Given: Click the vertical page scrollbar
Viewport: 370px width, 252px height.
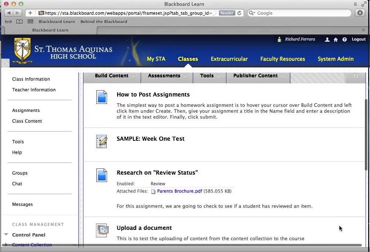Looking at the screenshot, I should click(366, 134).
